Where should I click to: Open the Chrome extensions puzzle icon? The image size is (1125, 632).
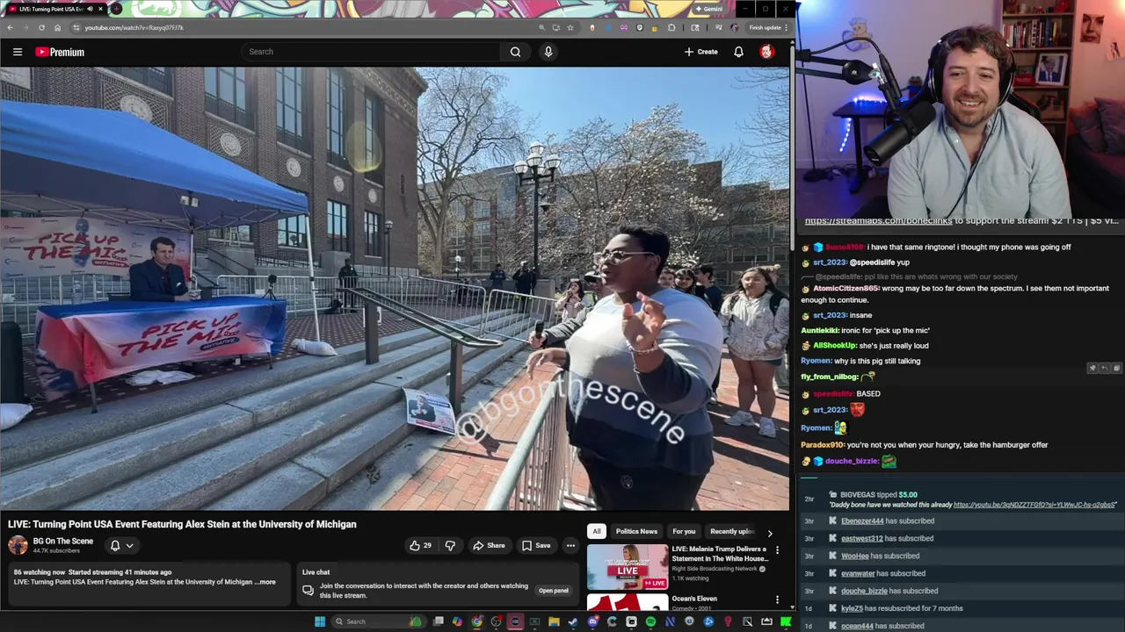point(671,27)
